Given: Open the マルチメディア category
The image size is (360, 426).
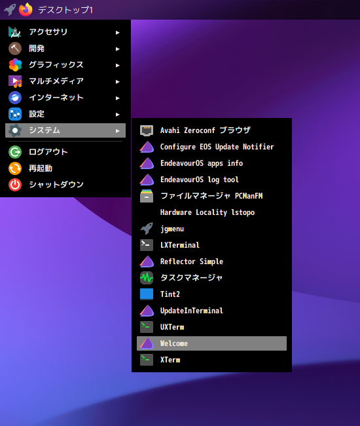Looking at the screenshot, I should [x=65, y=81].
